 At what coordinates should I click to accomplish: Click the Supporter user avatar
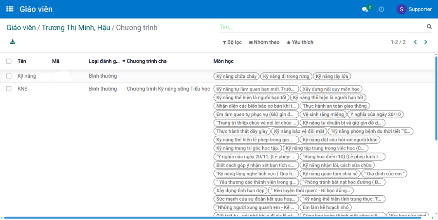click(x=401, y=9)
